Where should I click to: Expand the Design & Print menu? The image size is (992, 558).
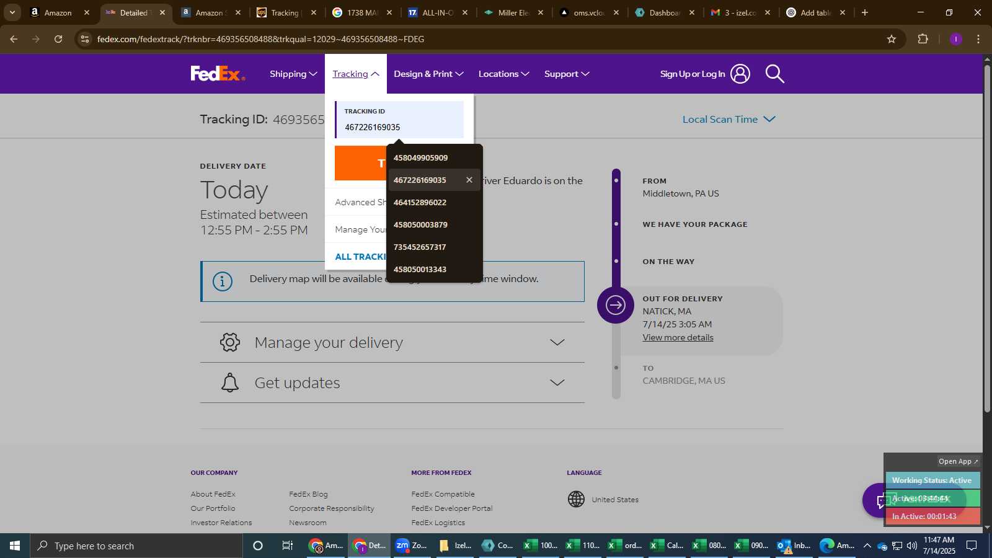point(428,74)
